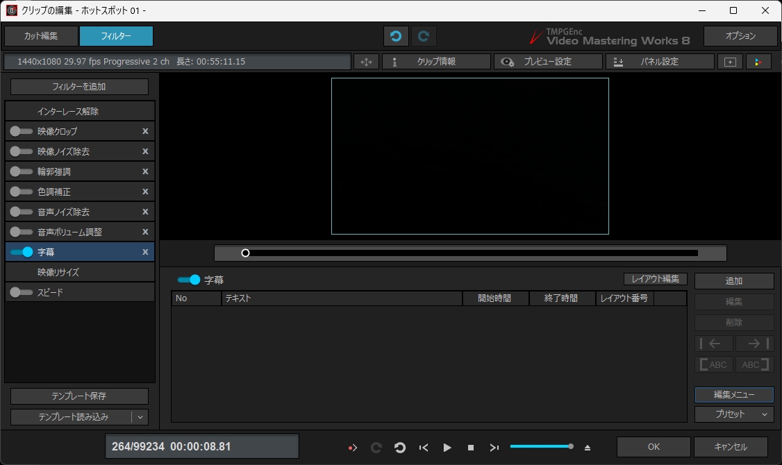Open the 編集メニュー button menu
The height and width of the screenshot is (465, 782).
click(734, 395)
